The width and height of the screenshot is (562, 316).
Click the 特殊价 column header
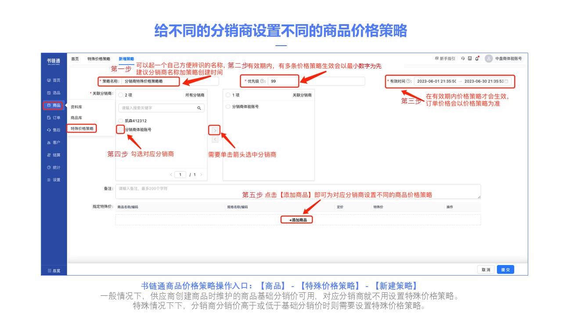(x=378, y=207)
